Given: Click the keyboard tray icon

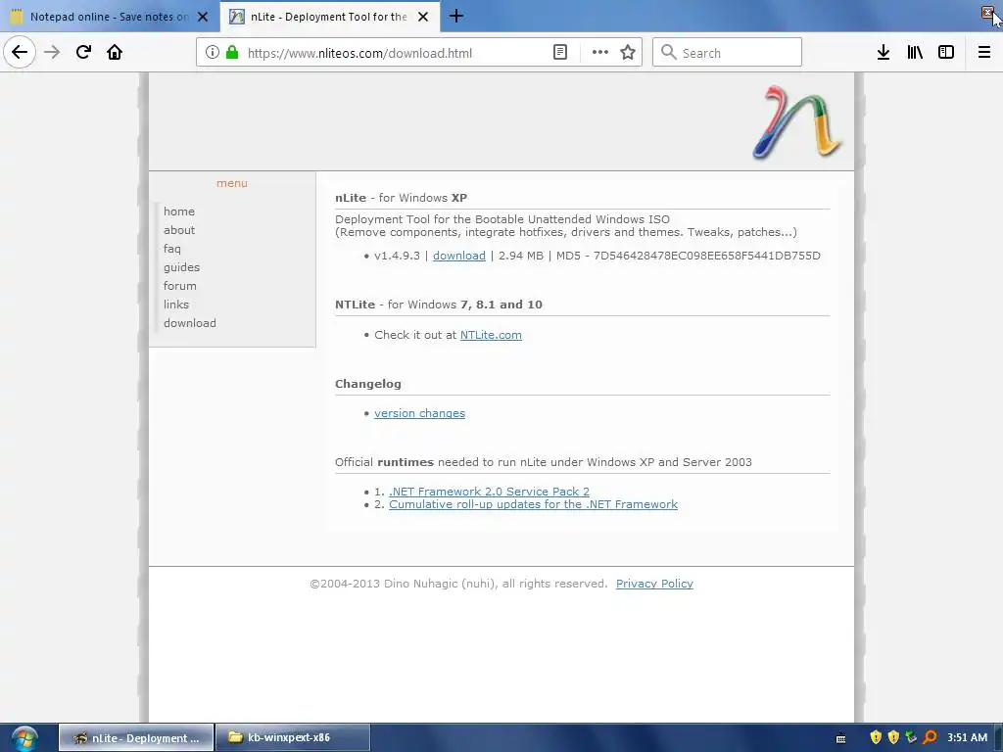Looking at the screenshot, I should [841, 738].
